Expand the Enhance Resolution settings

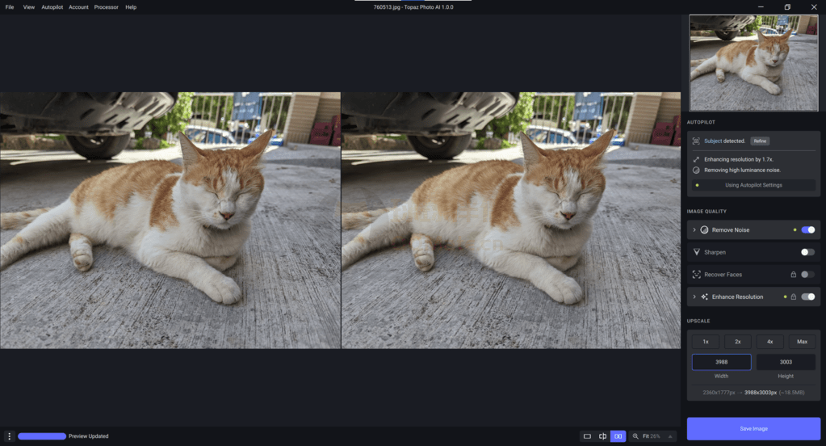click(694, 297)
